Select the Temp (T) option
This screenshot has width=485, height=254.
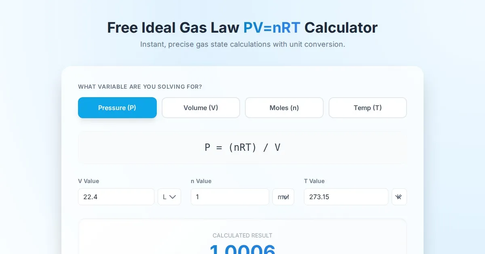[x=367, y=108]
